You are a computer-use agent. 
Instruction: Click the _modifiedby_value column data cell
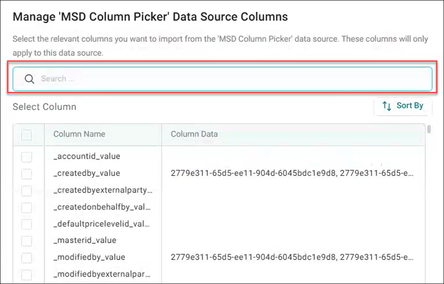(292, 257)
